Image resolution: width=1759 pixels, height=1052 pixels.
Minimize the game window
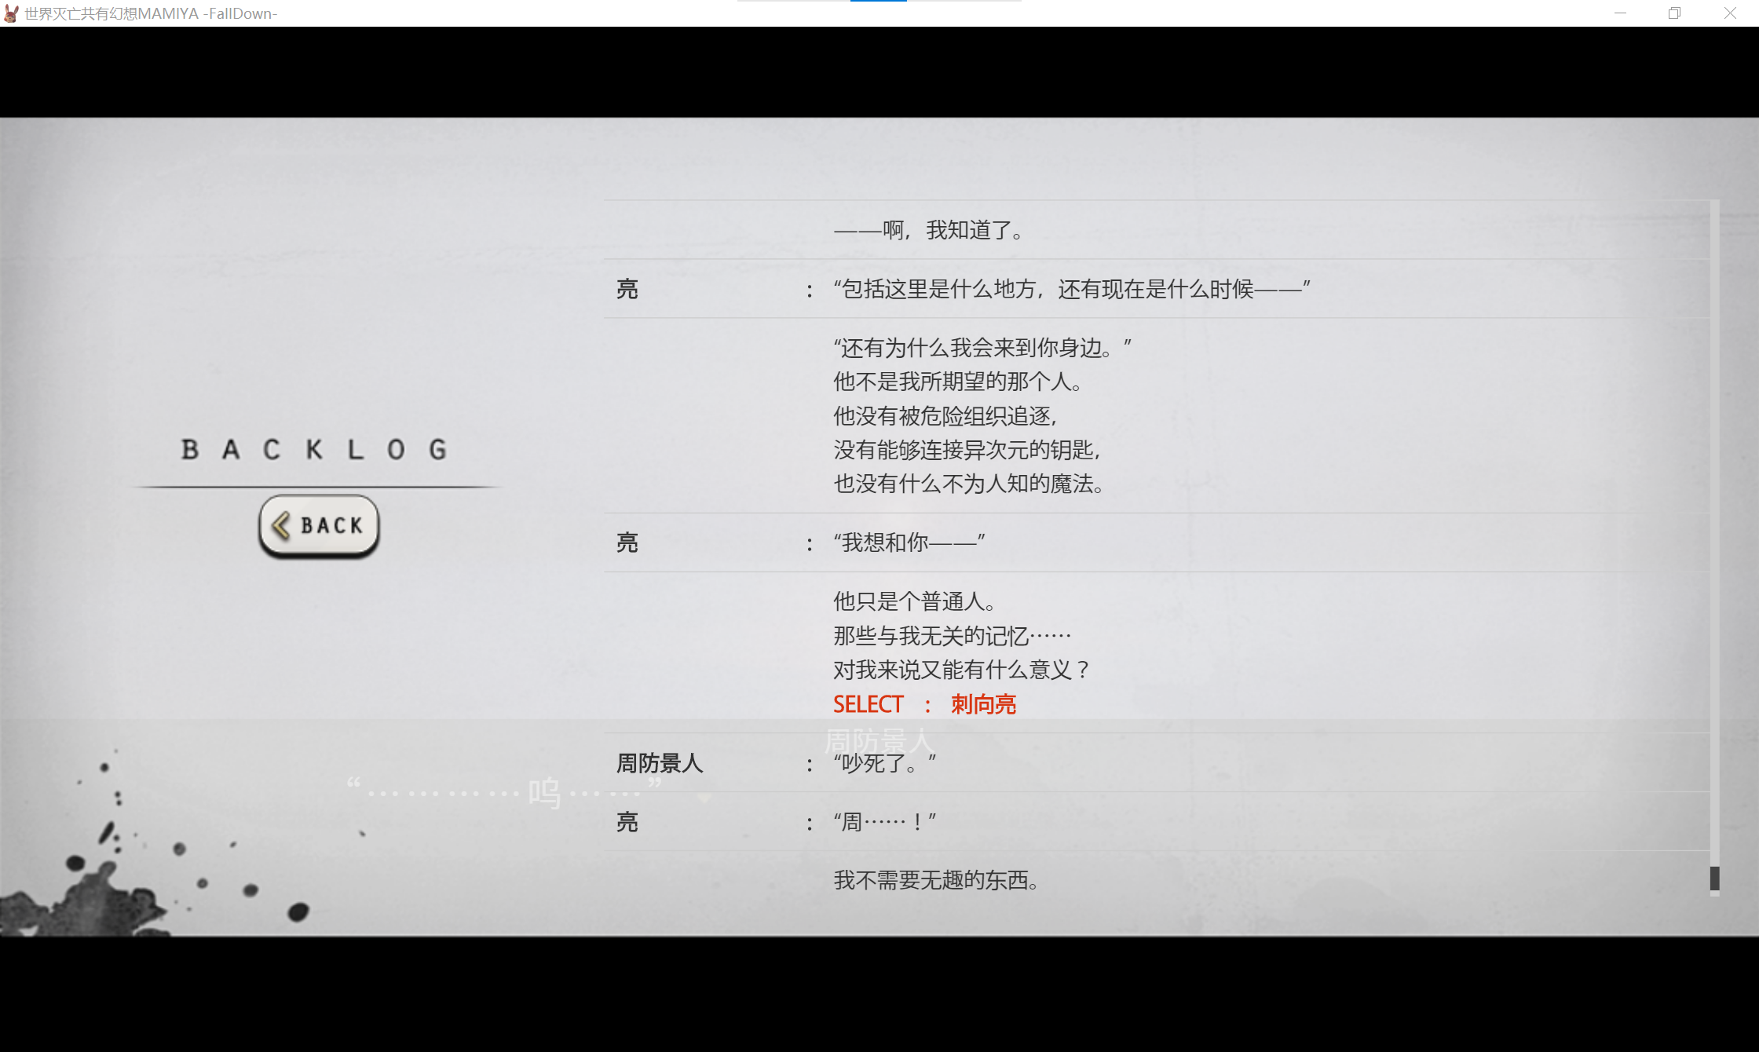point(1621,13)
